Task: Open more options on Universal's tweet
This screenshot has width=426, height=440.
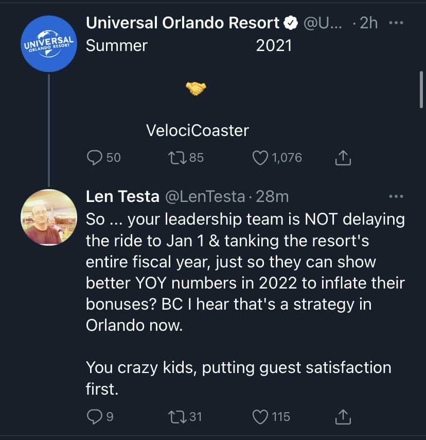Action: point(395,23)
